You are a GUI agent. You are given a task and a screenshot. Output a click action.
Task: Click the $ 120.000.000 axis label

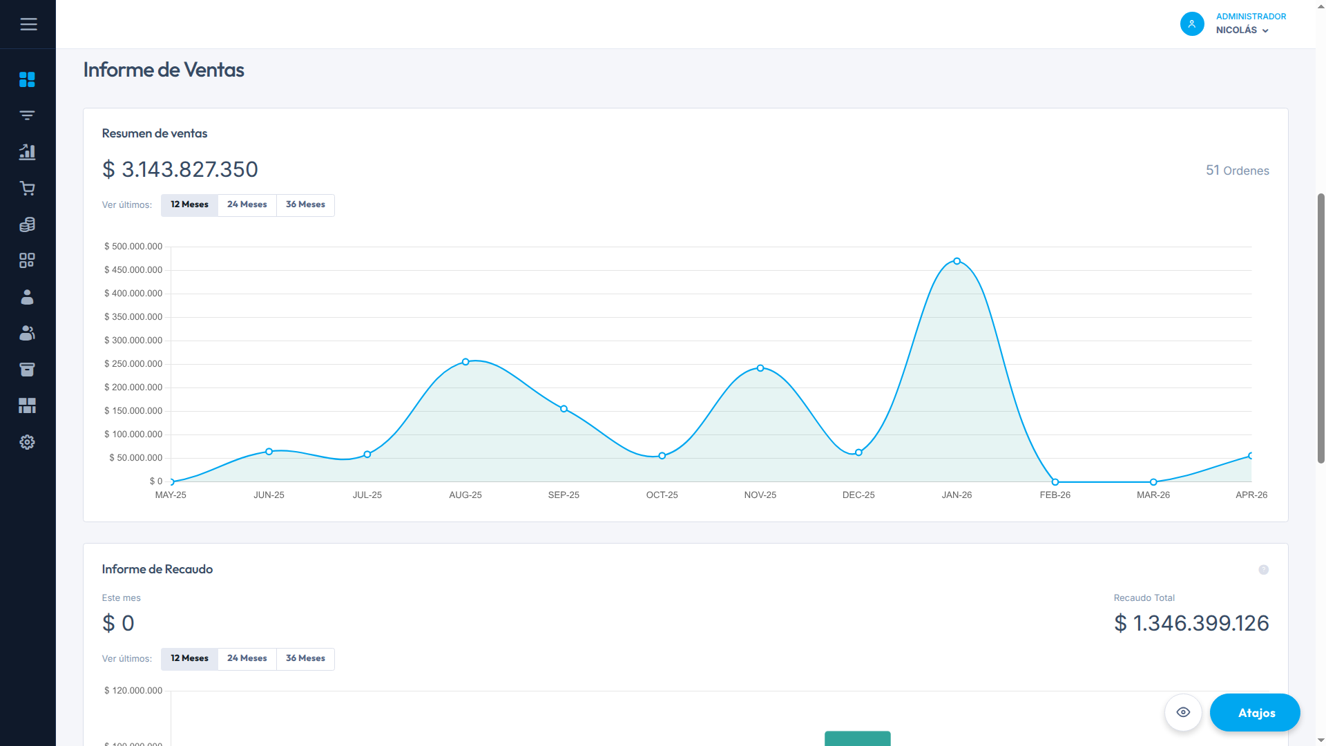tap(133, 691)
